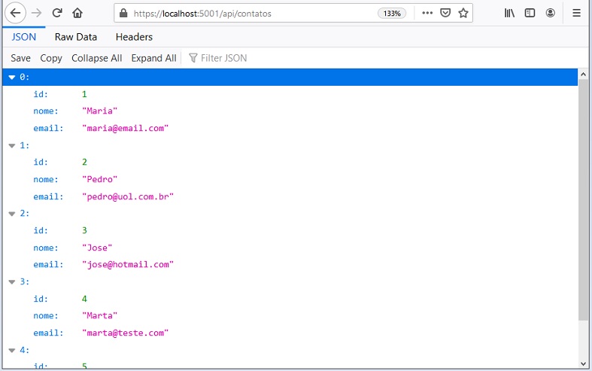
Task: Click the filter funnel icon
Action: 193,58
